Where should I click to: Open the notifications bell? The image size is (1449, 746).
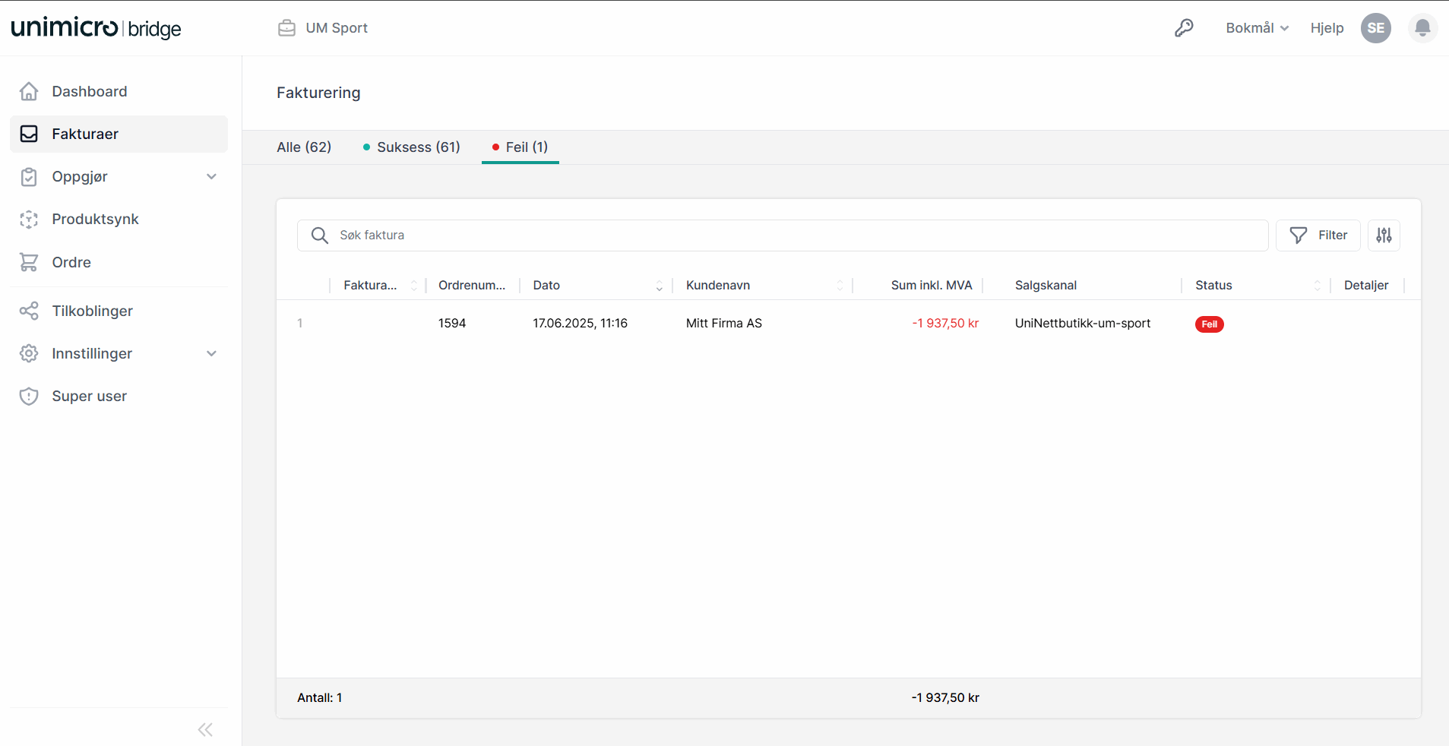[1422, 28]
